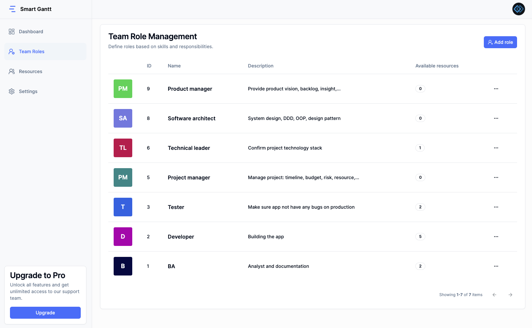Click the Technical leader role name
532x328 pixels.
[x=189, y=148]
